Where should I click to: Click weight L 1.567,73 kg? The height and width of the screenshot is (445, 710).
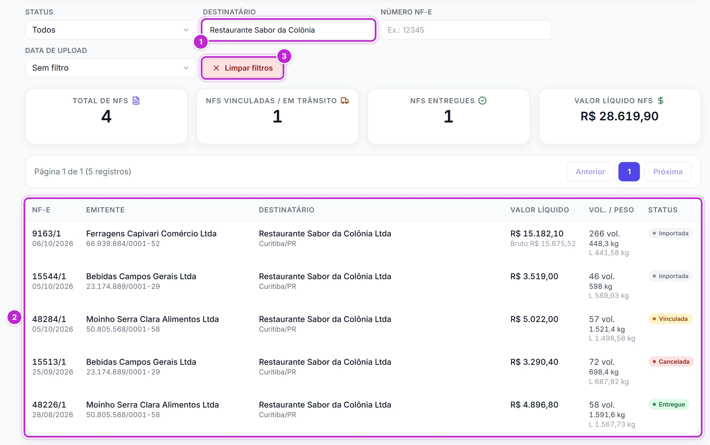(x=612, y=425)
